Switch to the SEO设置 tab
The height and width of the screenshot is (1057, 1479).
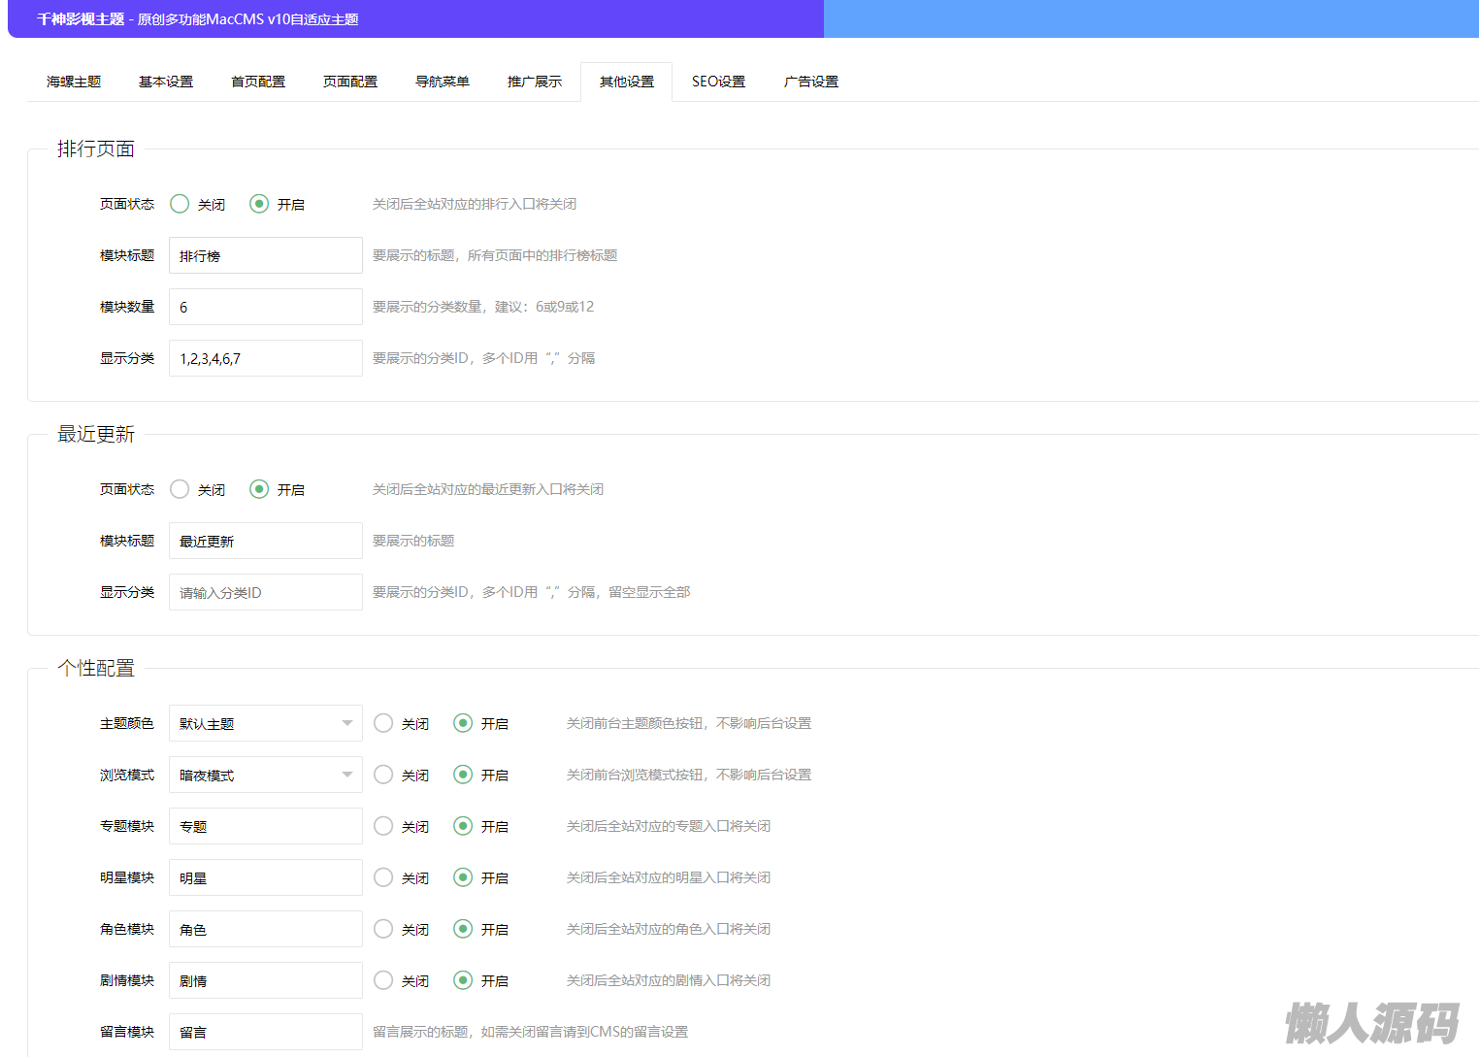pyautogui.click(x=718, y=82)
